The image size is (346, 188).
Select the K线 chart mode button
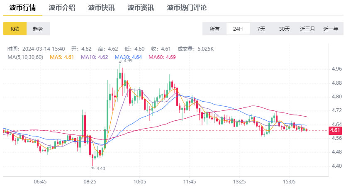[x=15, y=29]
